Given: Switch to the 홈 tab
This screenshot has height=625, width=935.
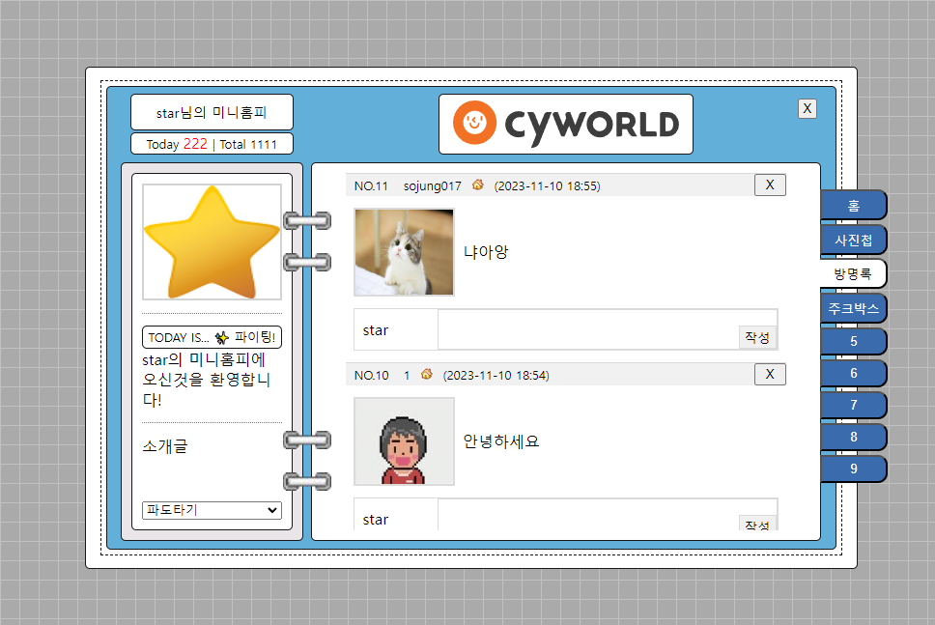Looking at the screenshot, I should pyautogui.click(x=853, y=206).
